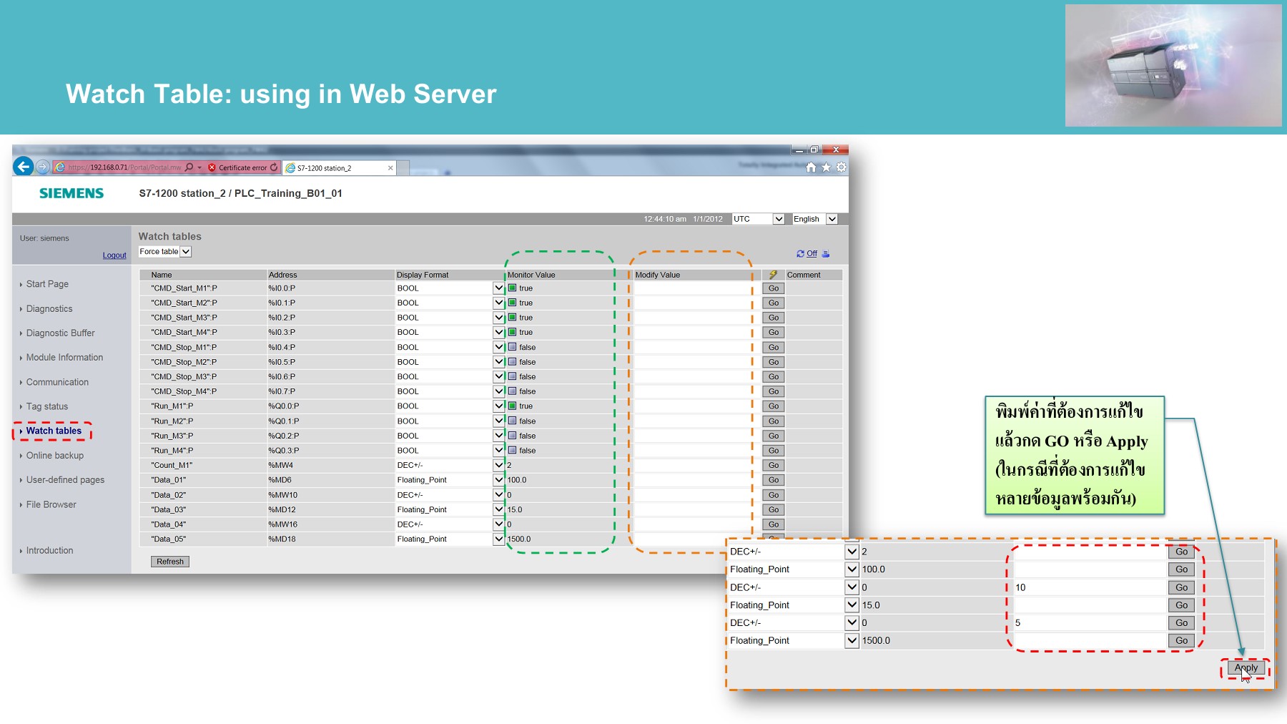
Task: Click Modify Value field for CMD_Start_M1
Action: (691, 288)
